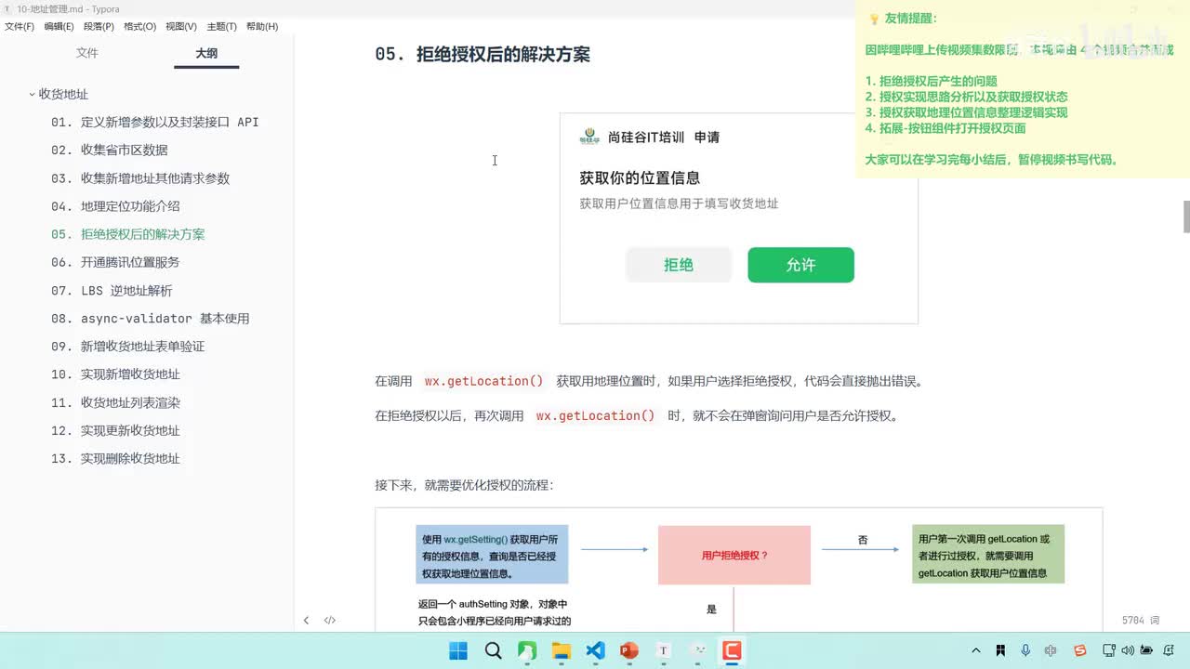Viewport: 1190px width, 669px height.
Task: Jump to 10. 实现新增收货地址
Action: pos(116,374)
